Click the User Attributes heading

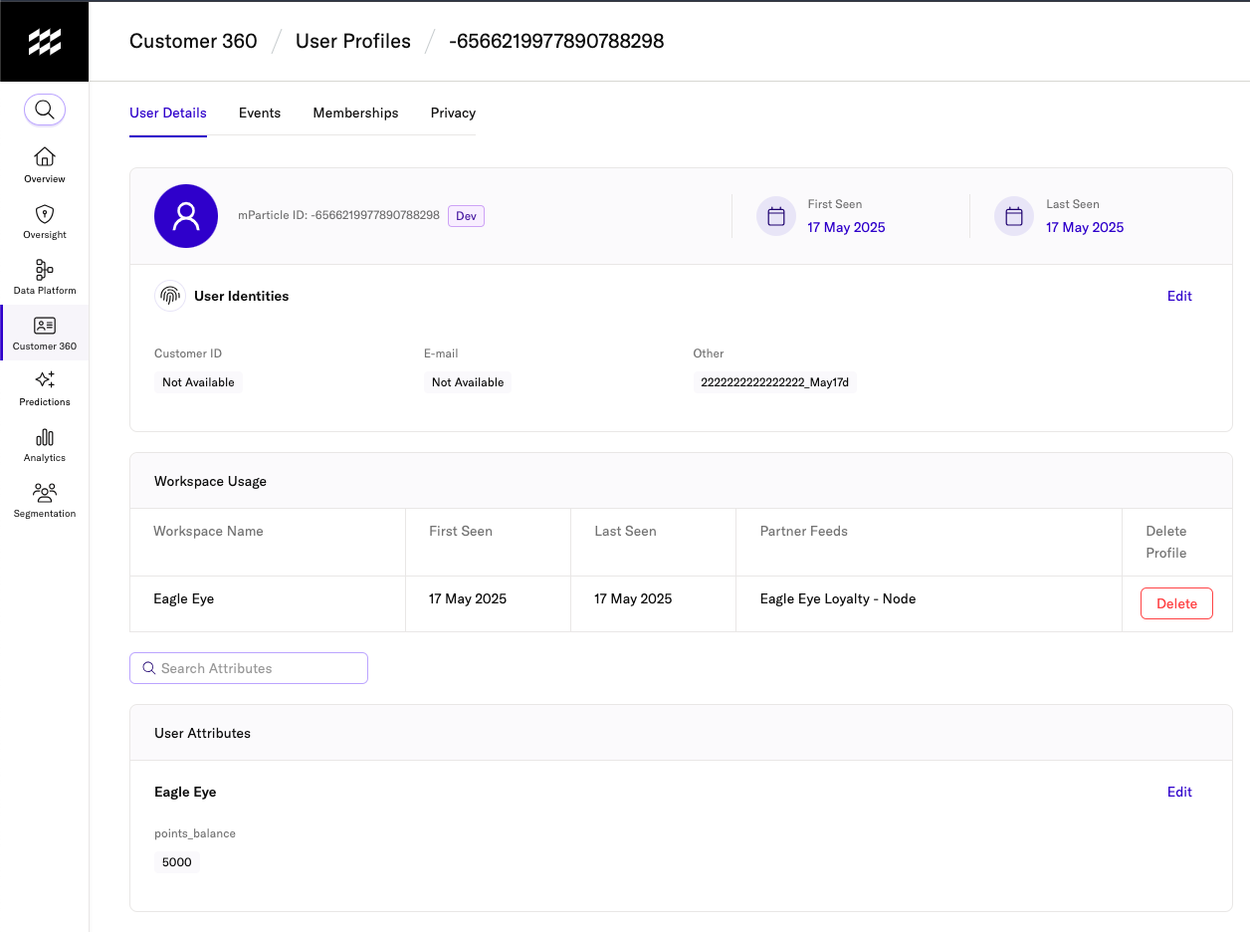click(x=202, y=733)
